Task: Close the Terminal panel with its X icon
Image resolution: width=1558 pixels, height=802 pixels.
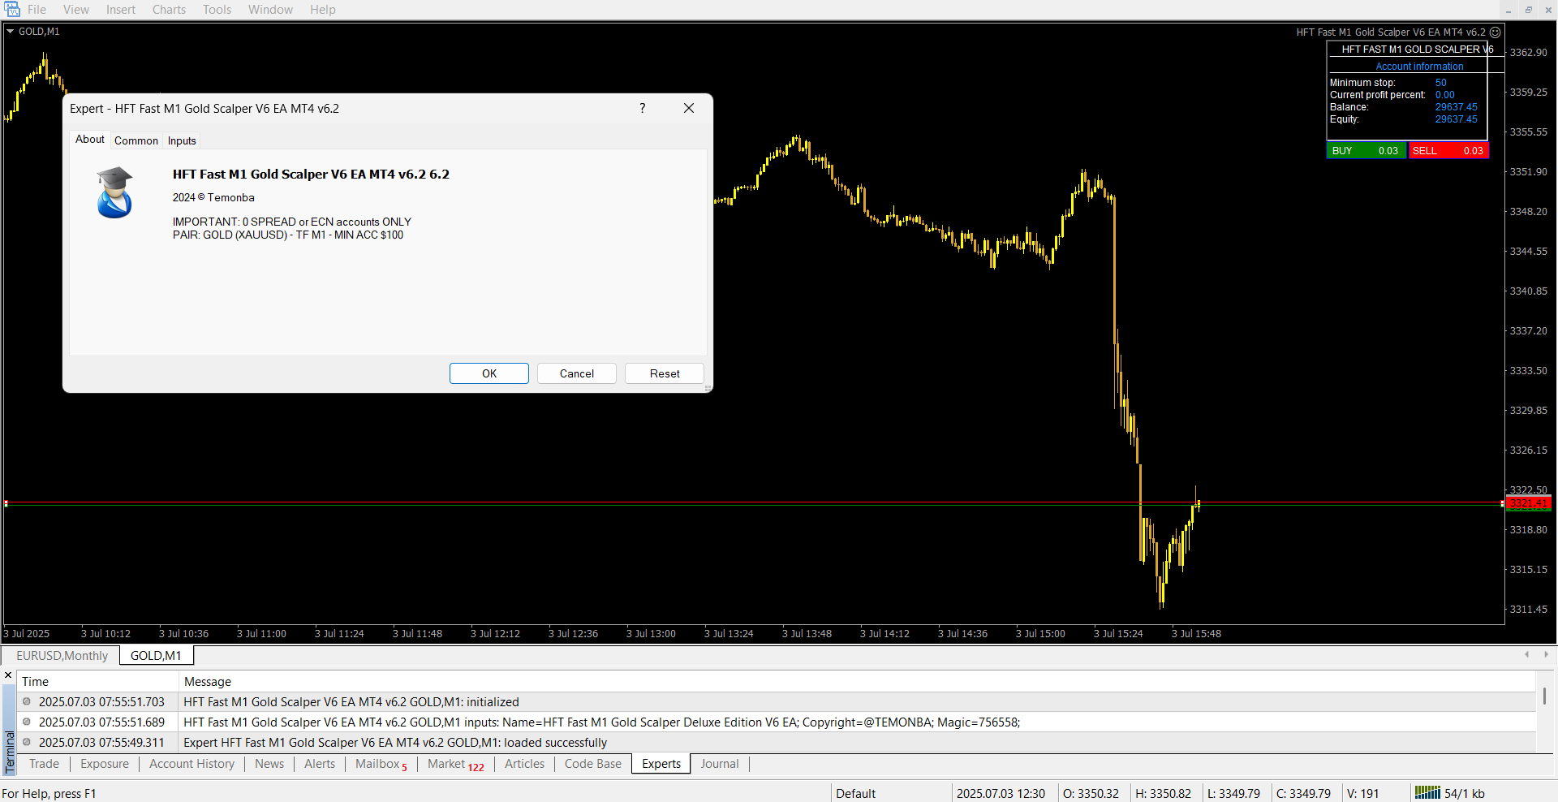Action: point(8,675)
